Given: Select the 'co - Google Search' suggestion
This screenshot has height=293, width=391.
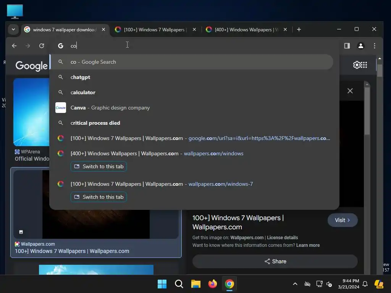Looking at the screenshot, I should pyautogui.click(x=192, y=62).
